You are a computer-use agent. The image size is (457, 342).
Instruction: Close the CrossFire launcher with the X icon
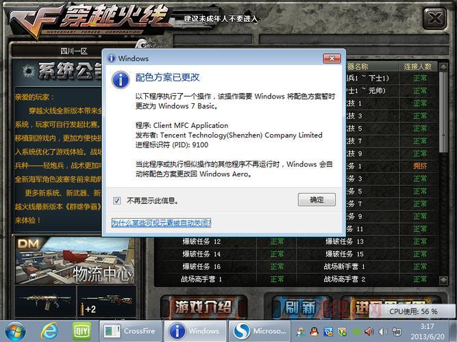point(435,18)
